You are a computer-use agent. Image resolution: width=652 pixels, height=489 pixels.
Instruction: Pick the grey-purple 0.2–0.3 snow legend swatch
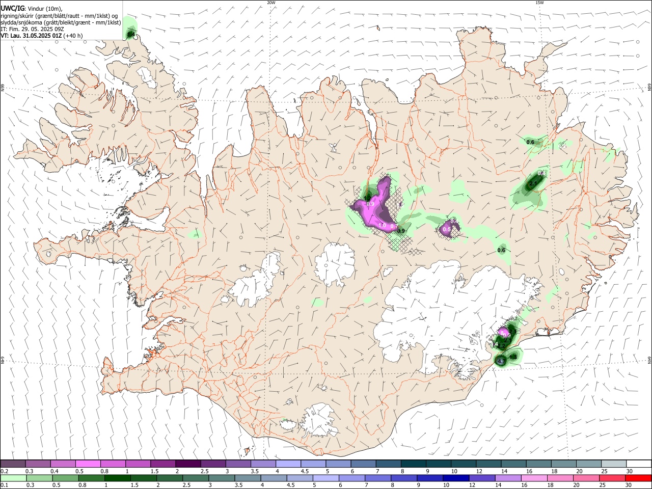point(13,464)
